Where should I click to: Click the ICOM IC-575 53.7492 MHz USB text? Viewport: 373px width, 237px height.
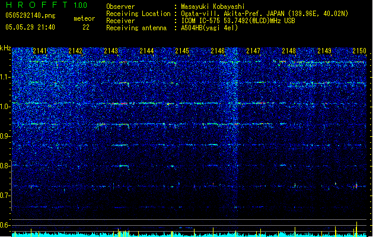click(x=238, y=21)
